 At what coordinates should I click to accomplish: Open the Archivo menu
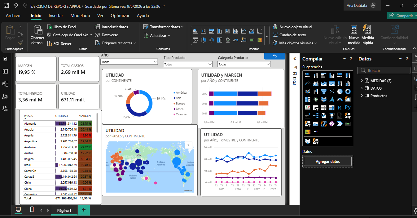coord(13,16)
